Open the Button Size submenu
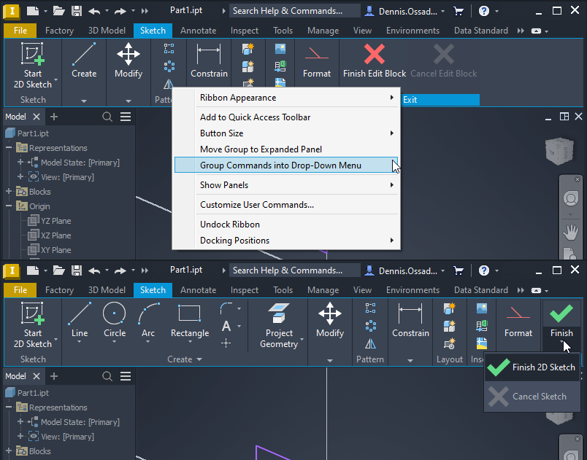The width and height of the screenshot is (587, 460). point(286,133)
